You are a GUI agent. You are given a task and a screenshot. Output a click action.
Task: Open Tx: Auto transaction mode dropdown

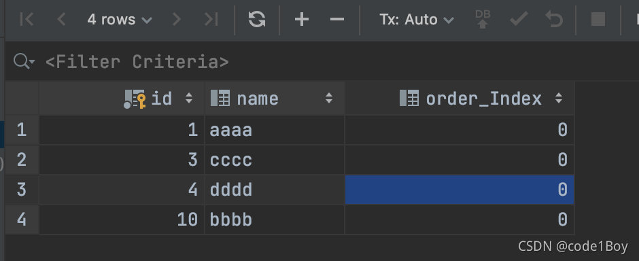click(x=417, y=19)
